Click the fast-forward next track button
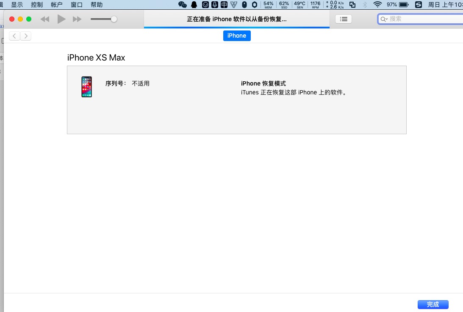Image resolution: width=463 pixels, height=312 pixels. pos(77,19)
